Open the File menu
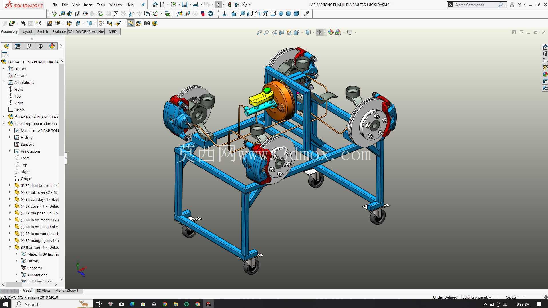This screenshot has height=308, width=548. (x=55, y=5)
